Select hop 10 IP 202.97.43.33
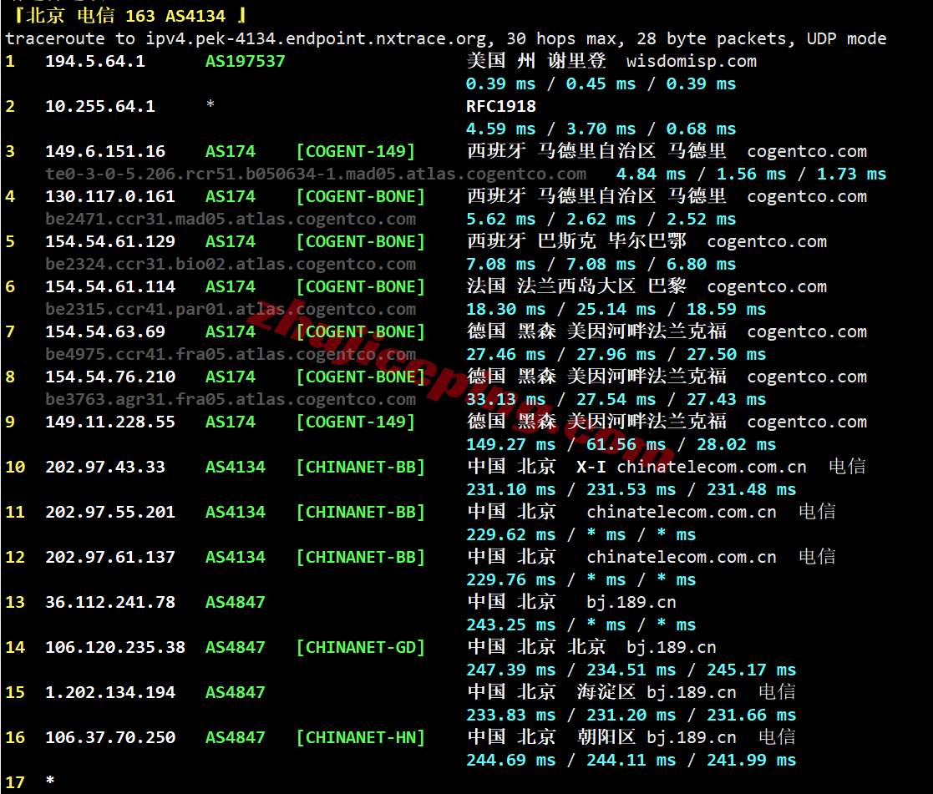The image size is (933, 794). (x=105, y=468)
